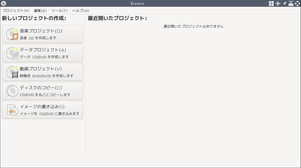Screen dimensions: 301x168
Task: Close the Brasero window
Action: [x=297, y=4]
